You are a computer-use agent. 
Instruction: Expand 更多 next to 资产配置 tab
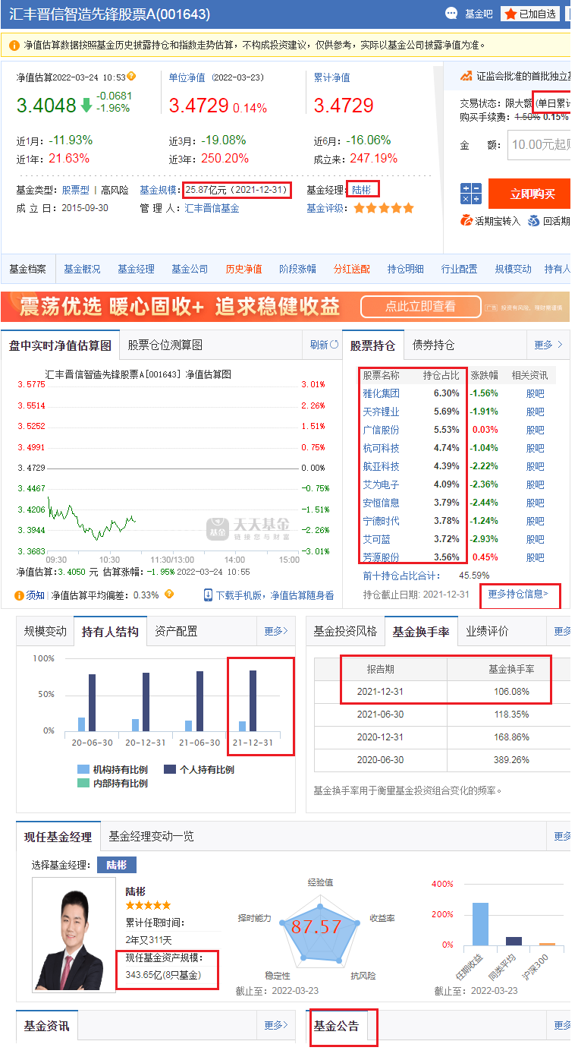pos(276,631)
